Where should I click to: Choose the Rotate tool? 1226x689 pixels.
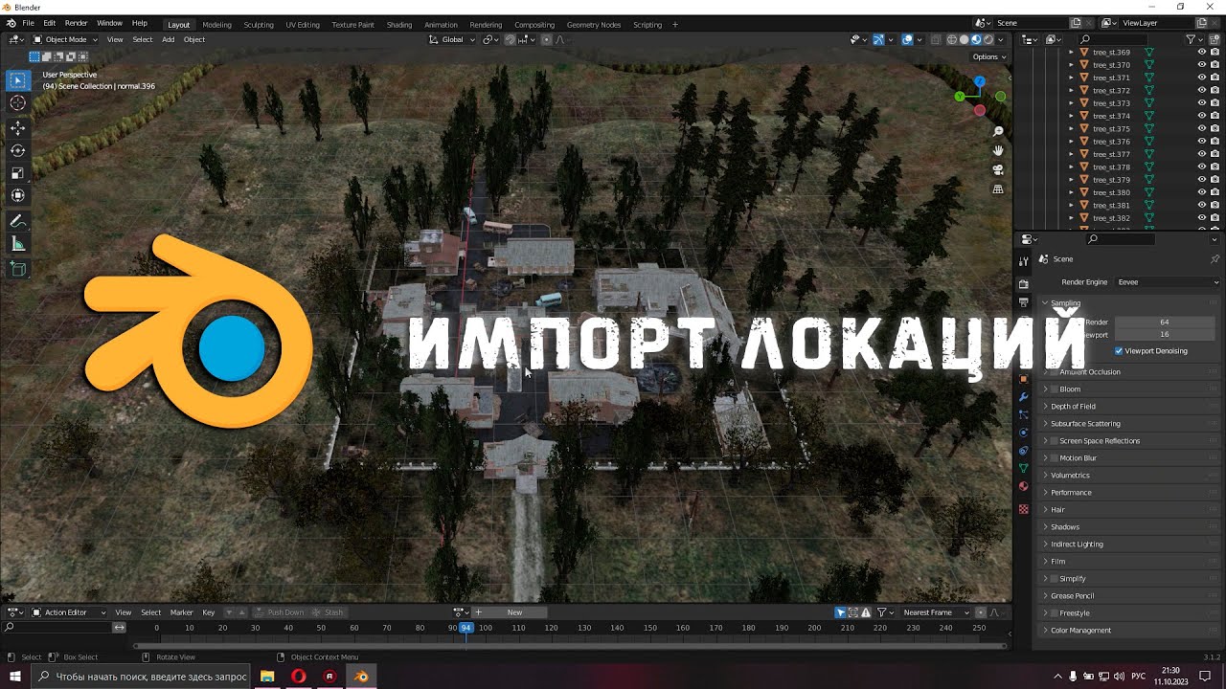click(17, 150)
